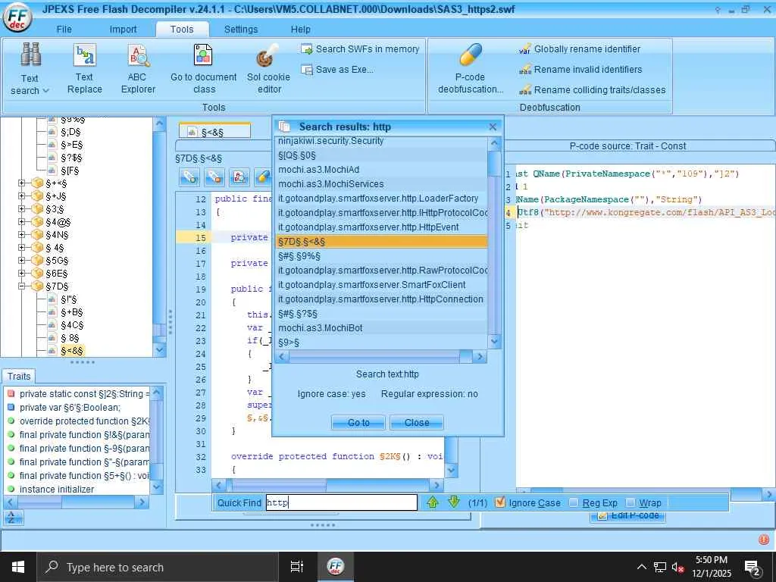Viewport: 776px width, 582px height.
Task: Expand the §6E§ package node
Action: pyautogui.click(x=21, y=273)
